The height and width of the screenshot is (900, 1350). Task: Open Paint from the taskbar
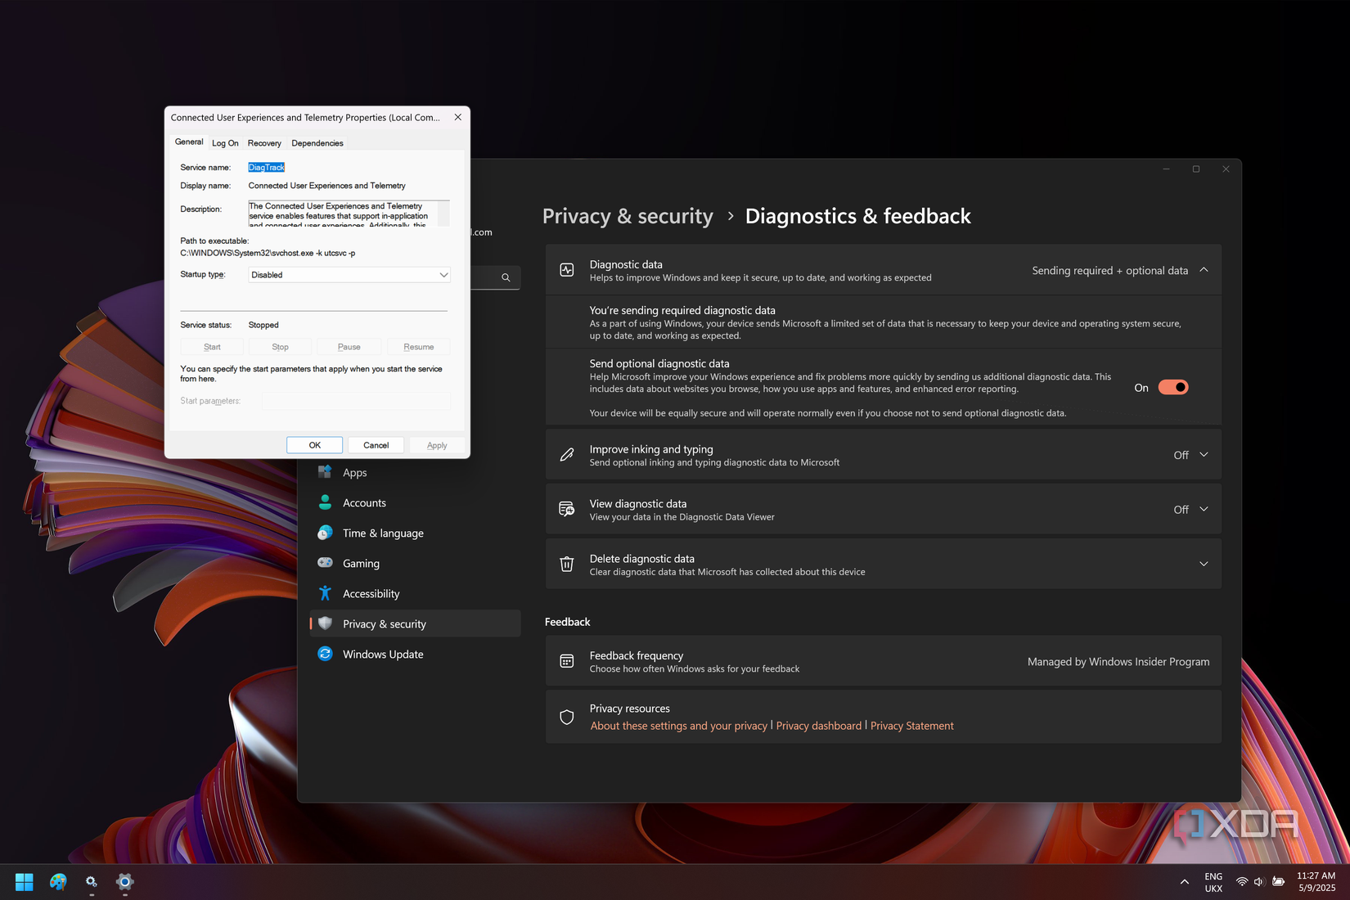click(x=58, y=882)
